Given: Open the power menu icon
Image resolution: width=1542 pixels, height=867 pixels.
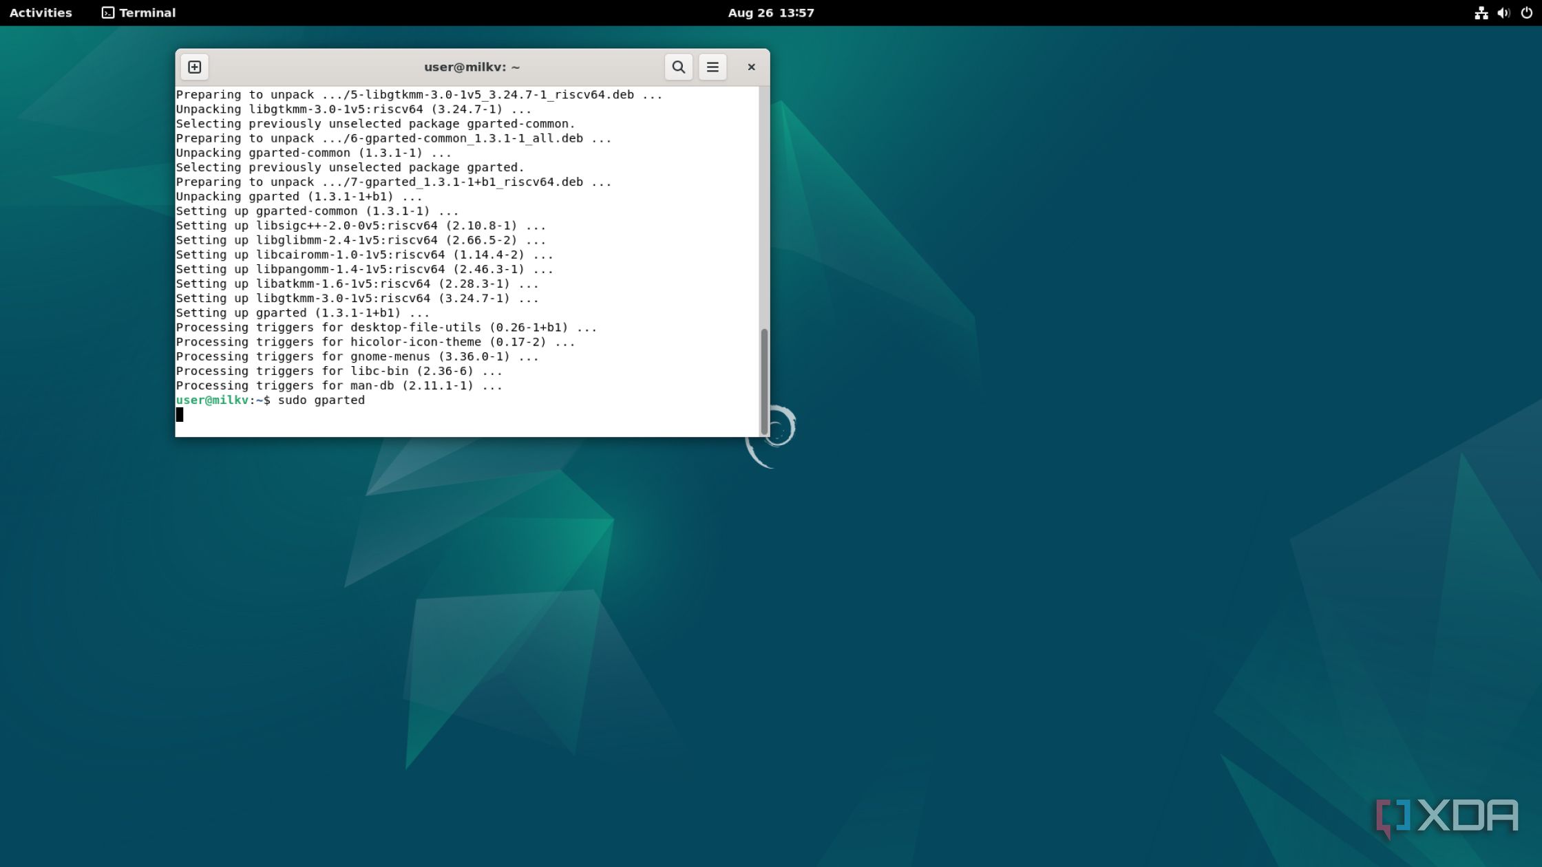Looking at the screenshot, I should click(1526, 12).
